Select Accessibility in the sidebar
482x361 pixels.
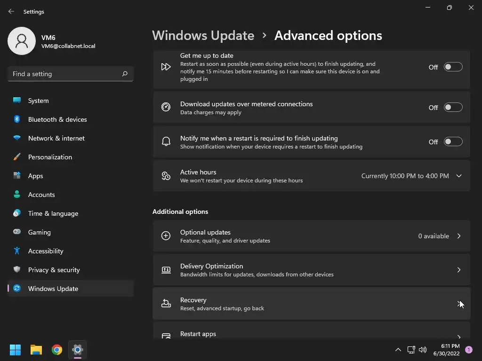[71, 251]
